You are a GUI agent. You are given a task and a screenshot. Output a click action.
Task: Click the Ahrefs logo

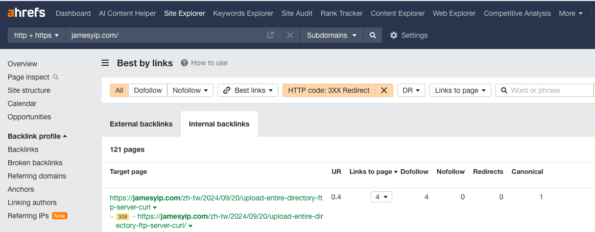[26, 13]
